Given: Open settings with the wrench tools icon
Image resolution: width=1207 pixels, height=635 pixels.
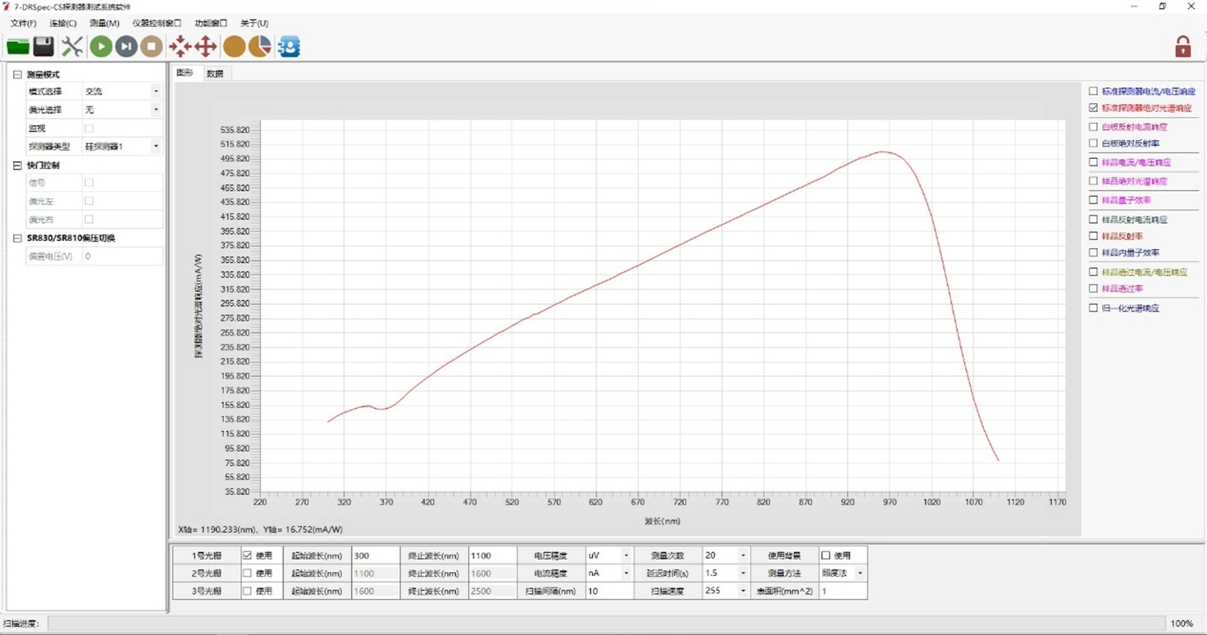Looking at the screenshot, I should (72, 47).
